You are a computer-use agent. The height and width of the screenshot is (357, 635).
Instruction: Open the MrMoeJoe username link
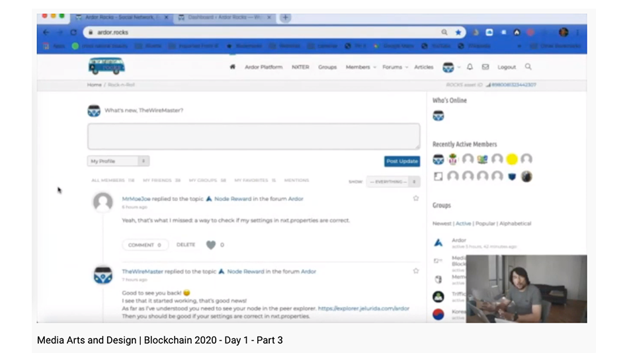click(136, 199)
